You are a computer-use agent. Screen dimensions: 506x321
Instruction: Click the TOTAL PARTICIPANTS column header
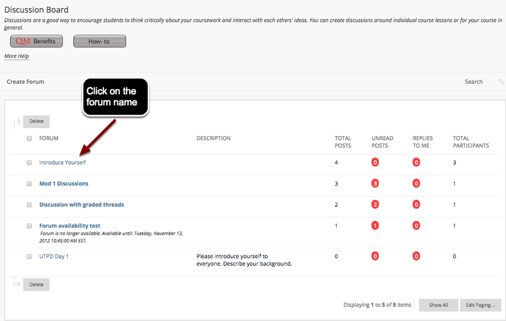471,142
